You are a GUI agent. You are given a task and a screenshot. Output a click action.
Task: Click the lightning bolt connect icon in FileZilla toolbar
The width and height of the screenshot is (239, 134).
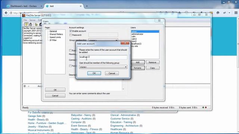tap(26, 24)
